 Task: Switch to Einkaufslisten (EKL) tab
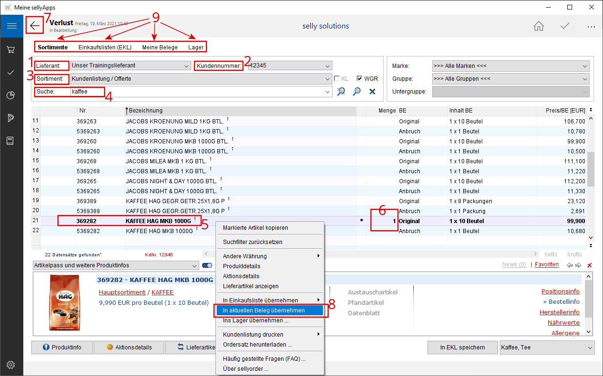[105, 47]
